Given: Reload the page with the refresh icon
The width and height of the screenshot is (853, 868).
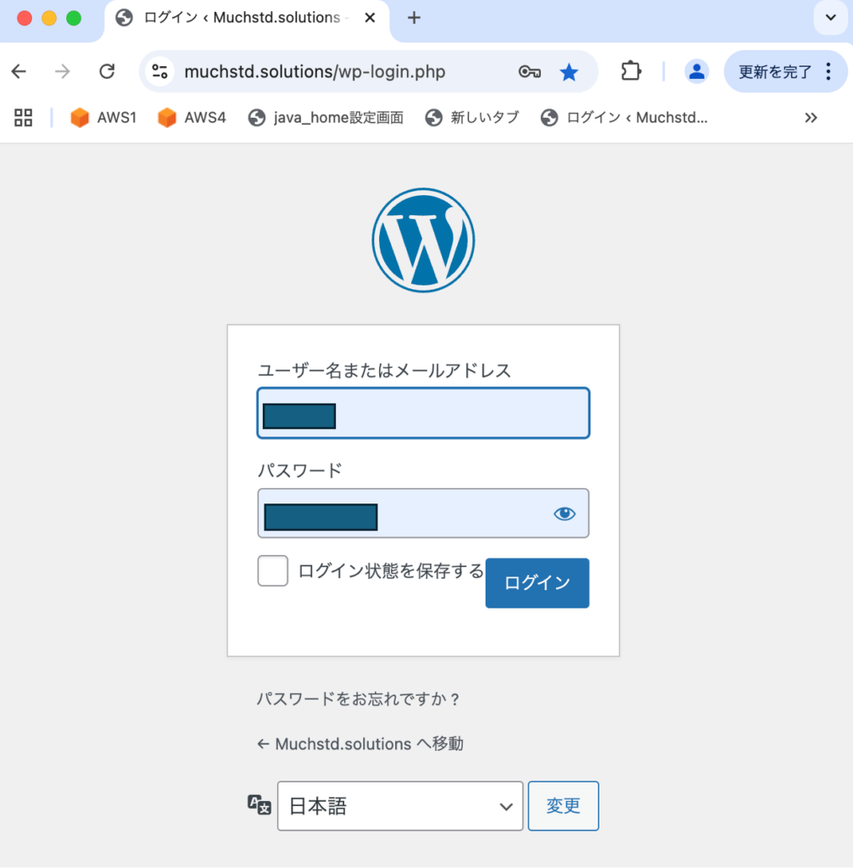Looking at the screenshot, I should point(107,71).
